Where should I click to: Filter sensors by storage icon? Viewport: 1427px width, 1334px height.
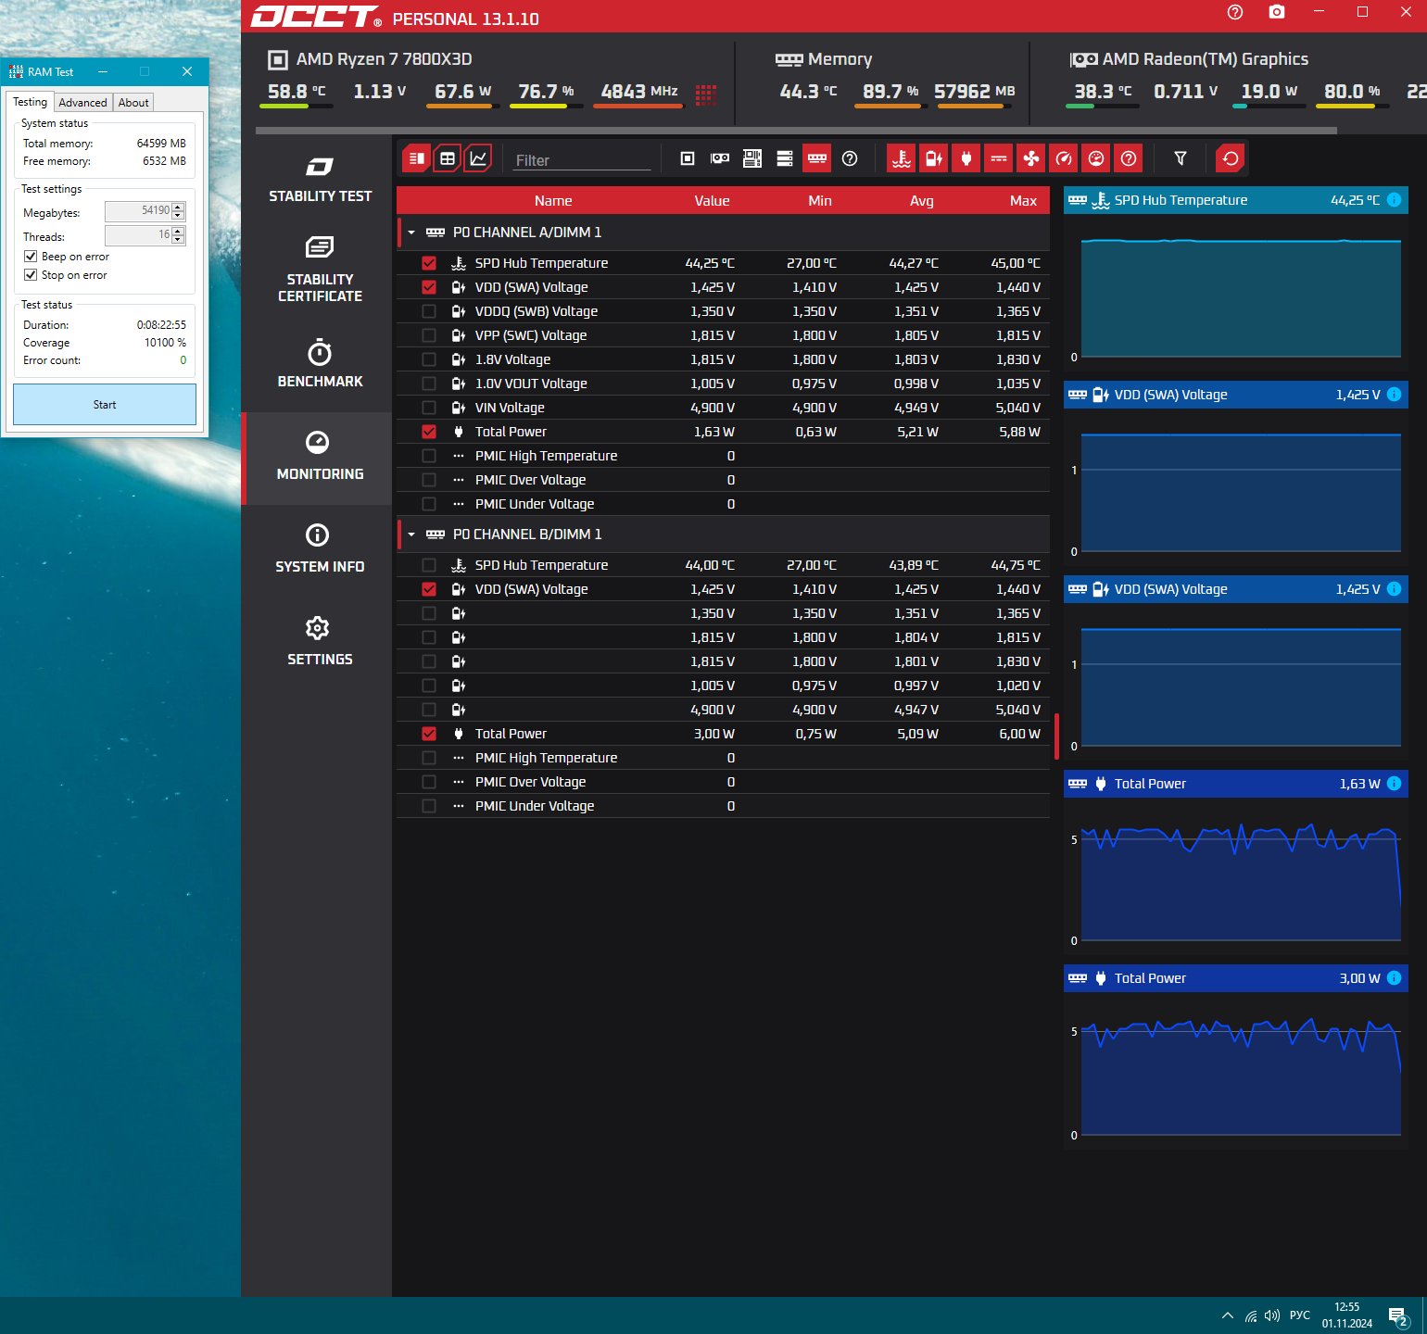click(785, 158)
